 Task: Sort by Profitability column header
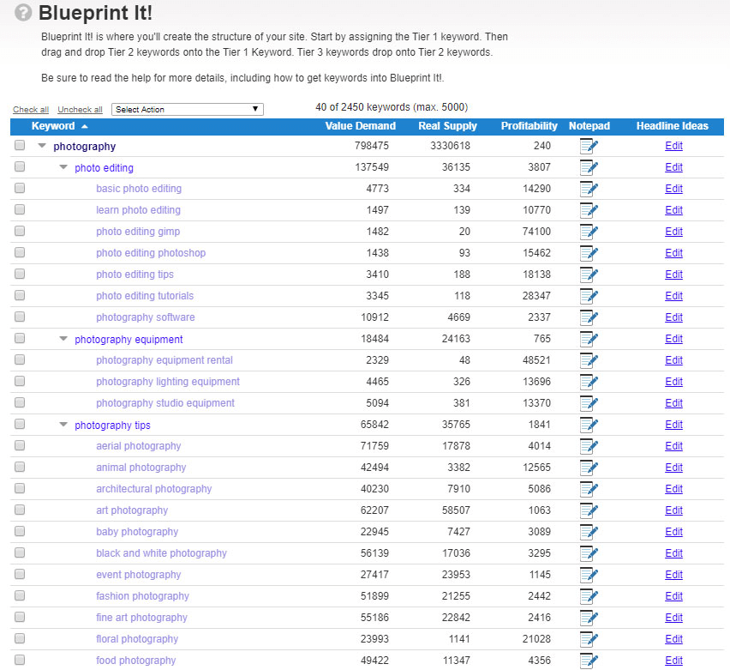529,126
